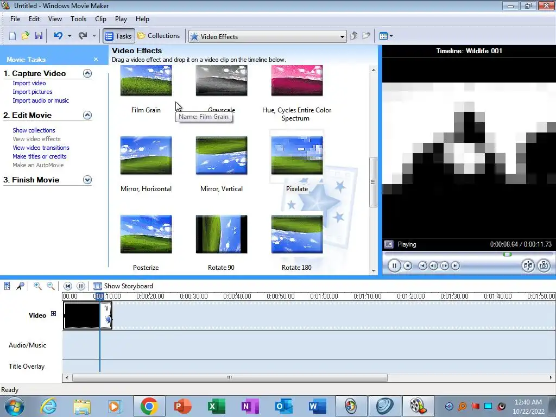The image size is (556, 417).
Task: Open the Help menu
Action: click(x=142, y=19)
